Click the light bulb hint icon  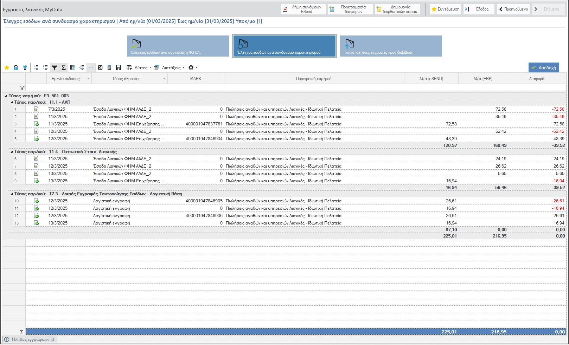[25, 67]
